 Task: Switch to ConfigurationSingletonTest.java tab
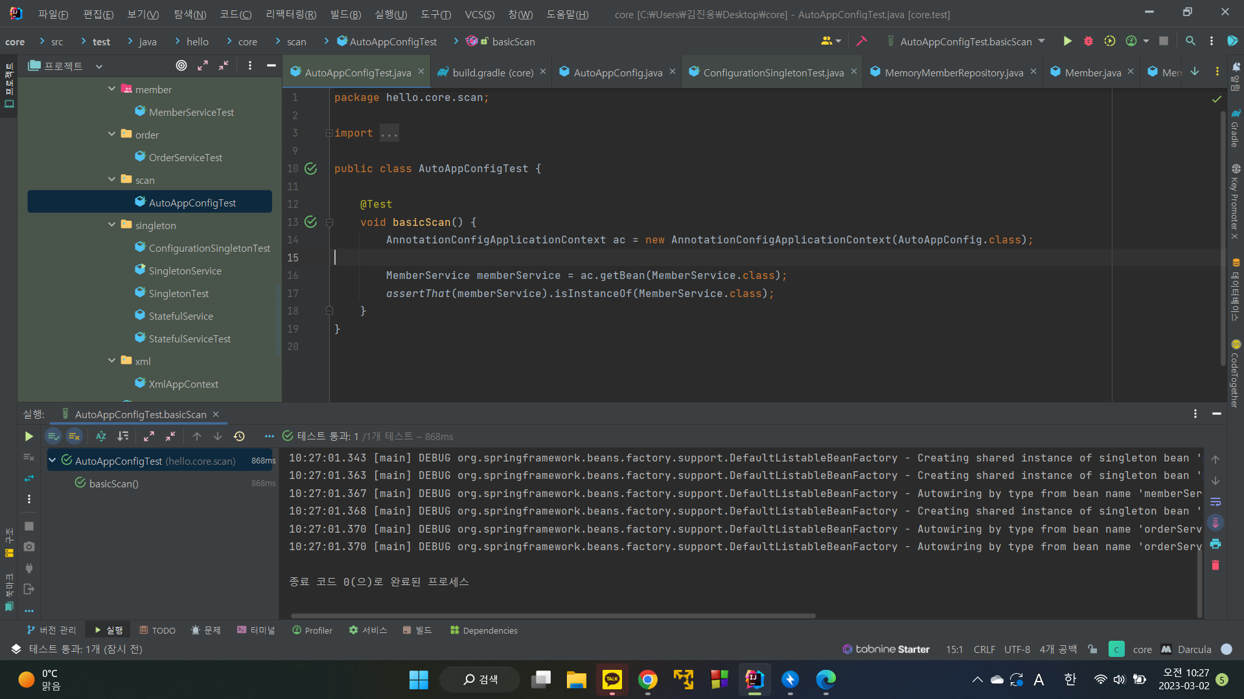pos(773,72)
